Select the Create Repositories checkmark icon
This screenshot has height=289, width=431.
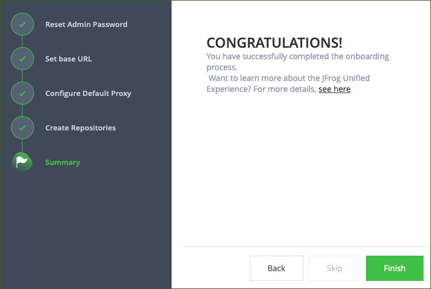click(22, 128)
